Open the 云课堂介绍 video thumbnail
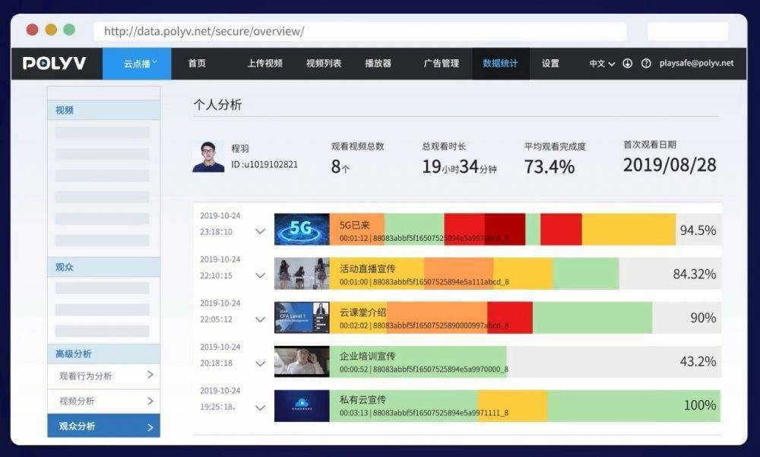This screenshot has height=457, width=760. click(x=302, y=318)
